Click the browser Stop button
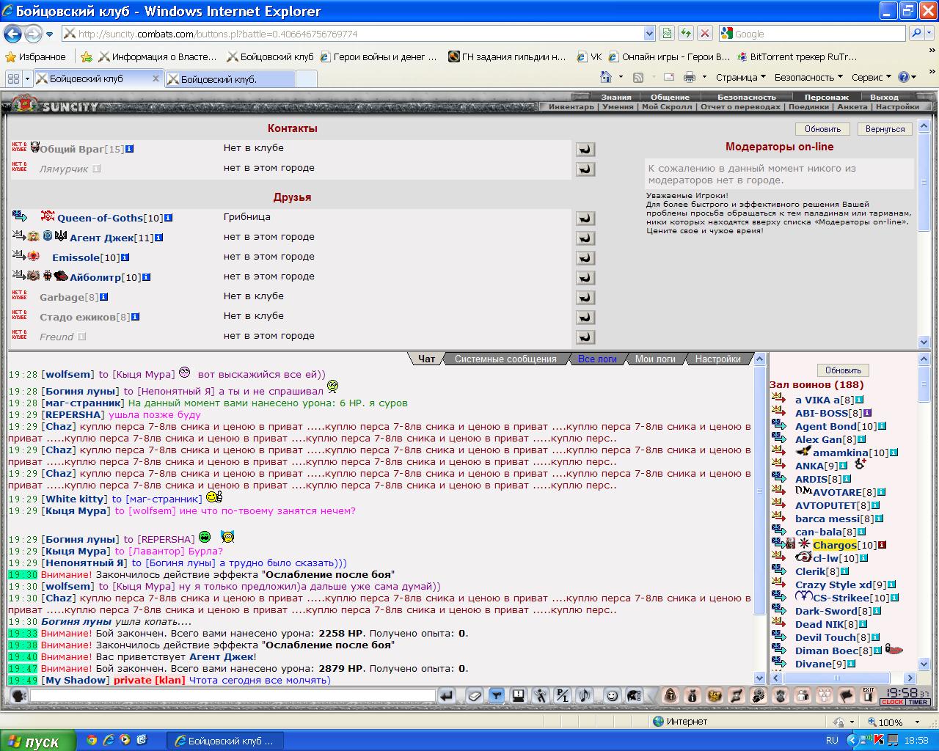Viewport: 939px width, 751px height. pyautogui.click(x=705, y=34)
